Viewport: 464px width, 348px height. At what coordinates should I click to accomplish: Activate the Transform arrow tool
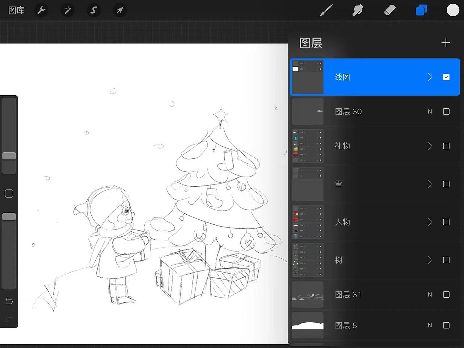[x=120, y=10]
